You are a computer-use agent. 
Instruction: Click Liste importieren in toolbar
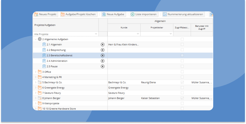coord(144,14)
